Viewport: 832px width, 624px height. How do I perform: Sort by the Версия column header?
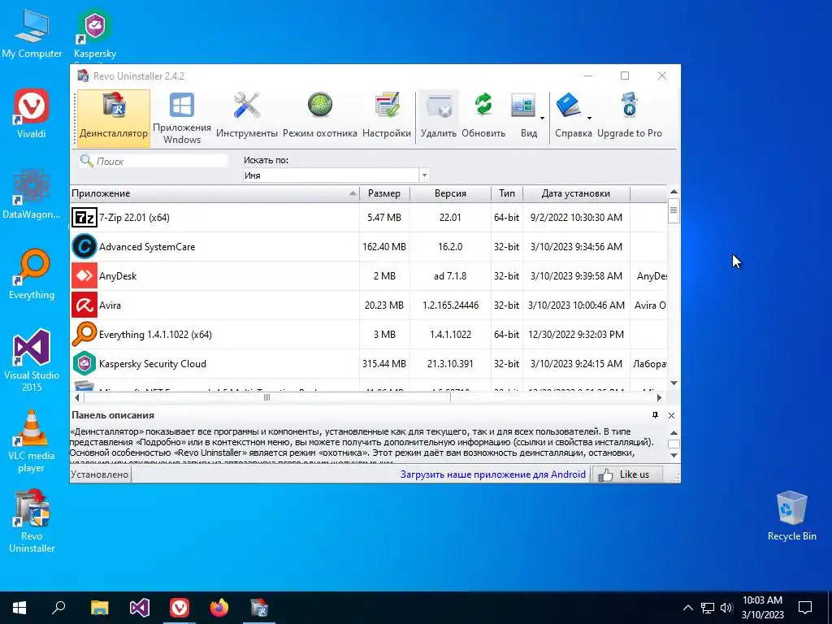point(450,193)
